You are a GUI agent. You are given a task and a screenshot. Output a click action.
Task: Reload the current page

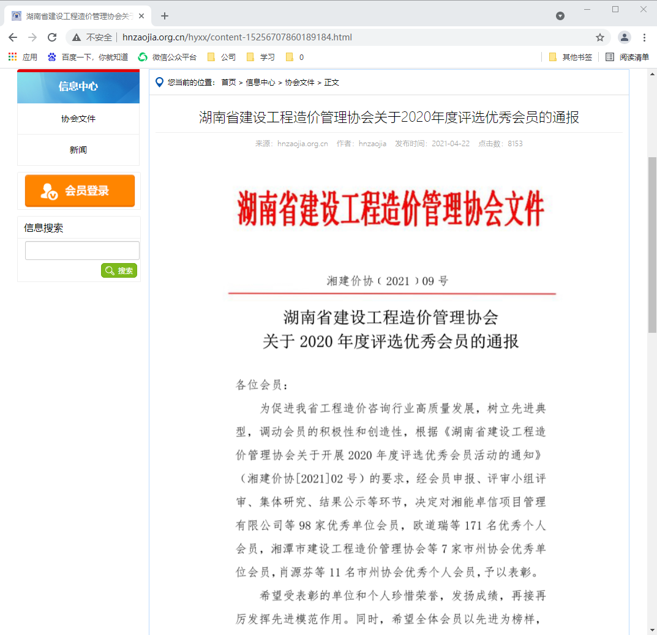point(52,37)
